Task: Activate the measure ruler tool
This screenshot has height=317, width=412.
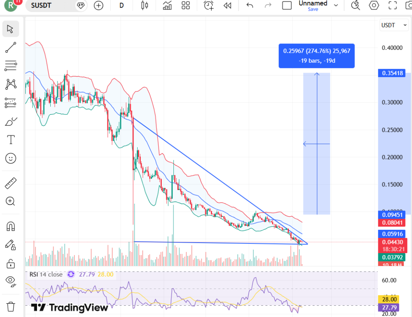Action: [10, 183]
